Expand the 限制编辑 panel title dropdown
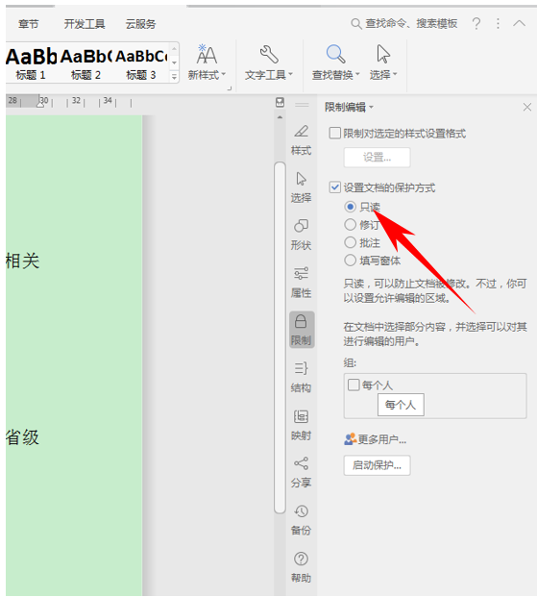 (349, 107)
